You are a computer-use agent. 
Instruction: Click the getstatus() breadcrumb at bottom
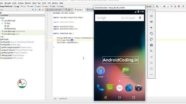tap(63, 99)
